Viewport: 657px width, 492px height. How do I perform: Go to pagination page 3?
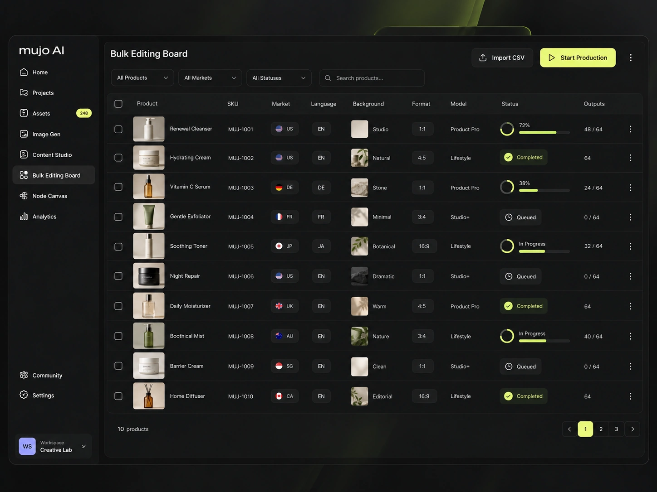(x=616, y=429)
